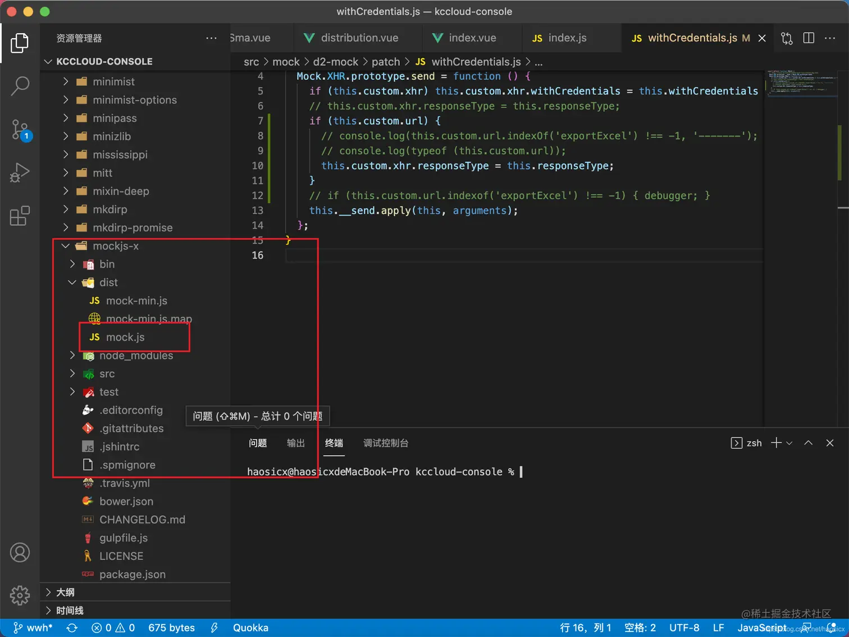Open CHANGELOG.md file

point(142,520)
